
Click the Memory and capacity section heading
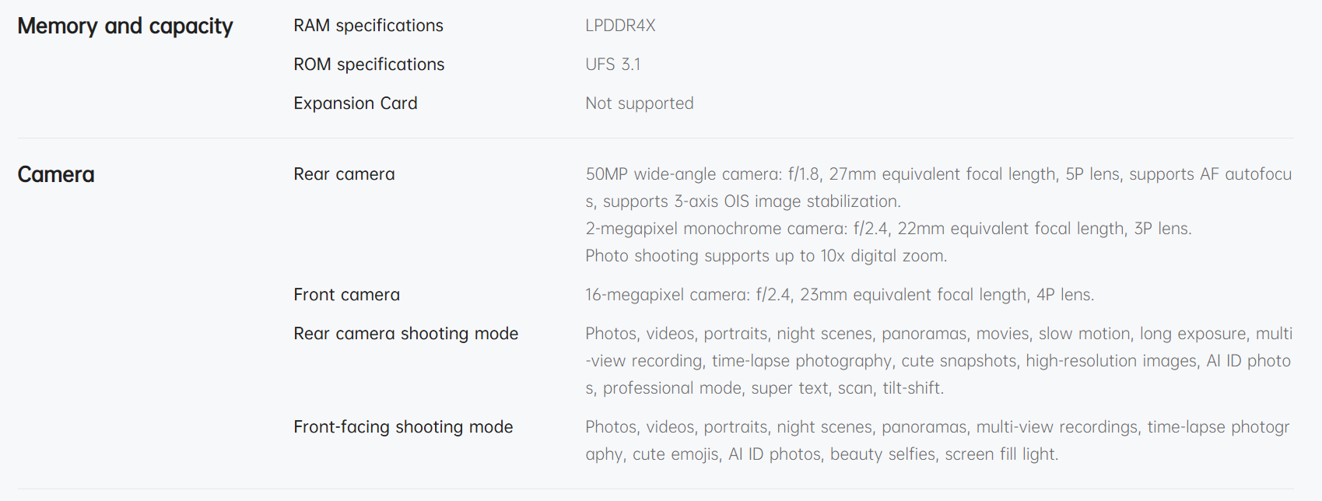[125, 26]
